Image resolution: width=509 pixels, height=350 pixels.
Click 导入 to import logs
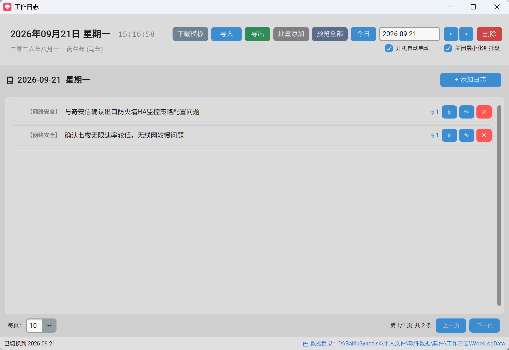pyautogui.click(x=227, y=34)
